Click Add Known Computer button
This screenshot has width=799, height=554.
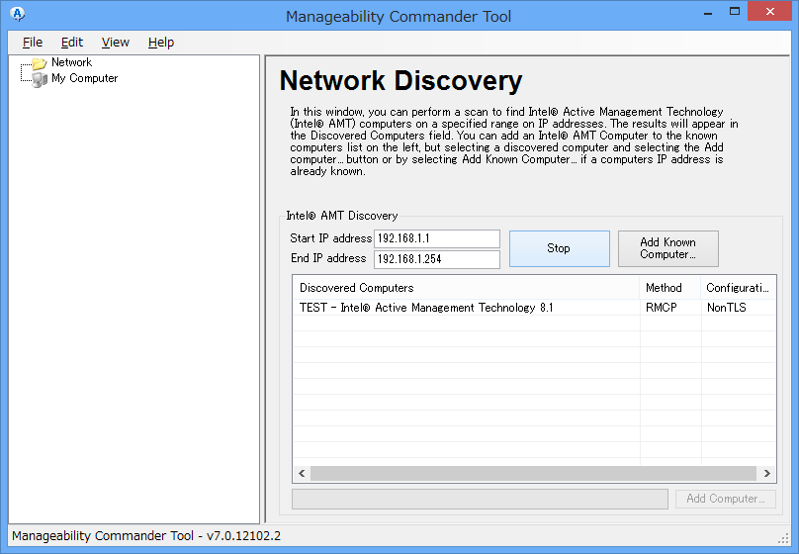point(668,248)
